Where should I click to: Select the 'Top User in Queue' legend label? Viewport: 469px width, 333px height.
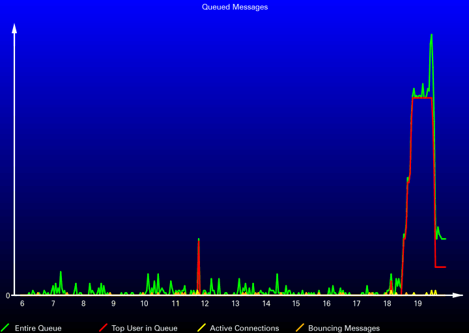click(x=145, y=328)
